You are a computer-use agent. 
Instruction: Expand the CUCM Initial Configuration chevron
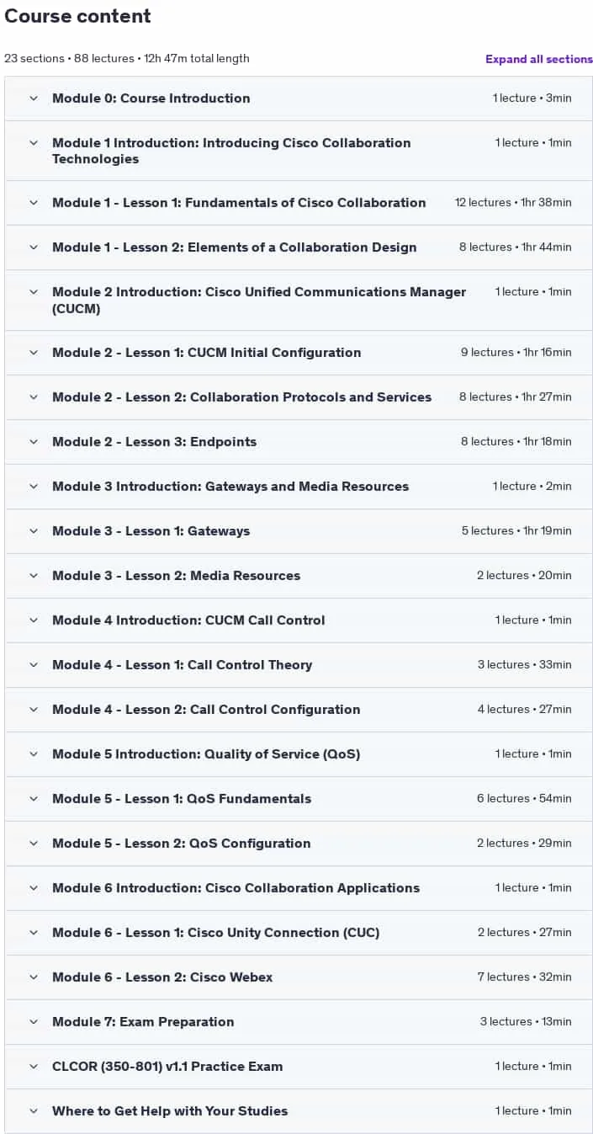click(x=34, y=353)
